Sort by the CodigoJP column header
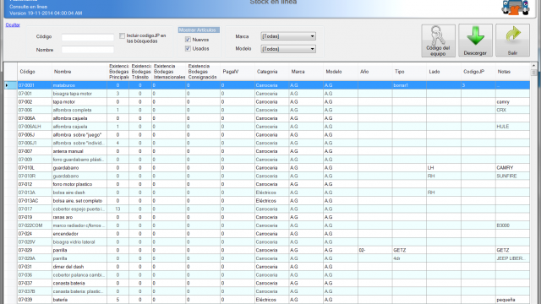Image resolution: width=541 pixels, height=304 pixels. pos(478,72)
